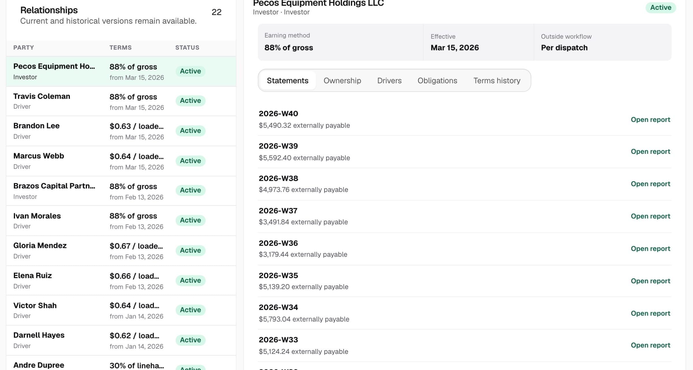Select Victor Shah relationship row

(121, 310)
